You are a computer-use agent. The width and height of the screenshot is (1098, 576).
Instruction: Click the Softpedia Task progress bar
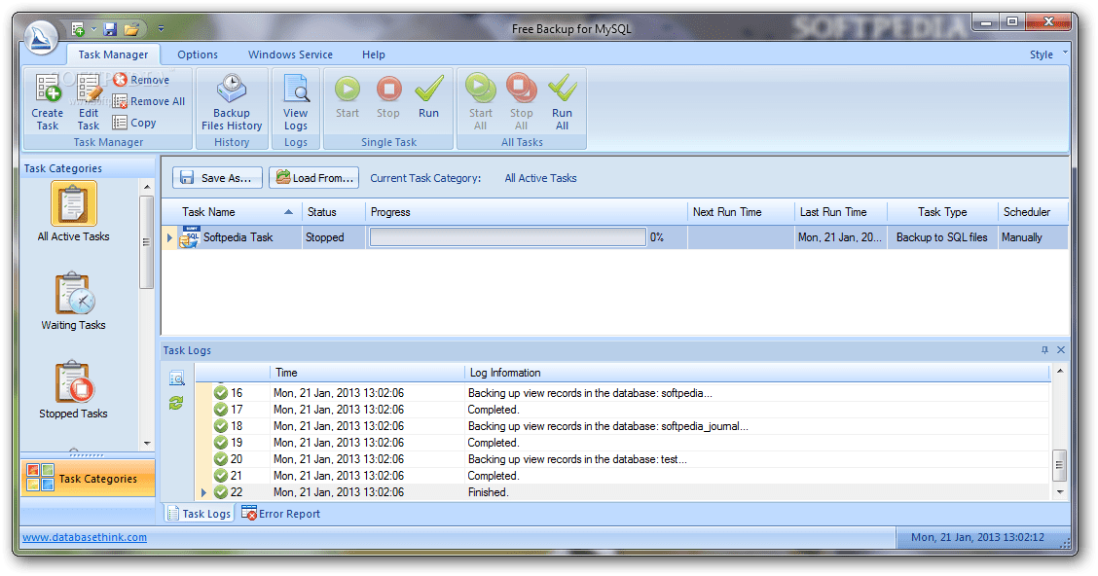pos(507,236)
